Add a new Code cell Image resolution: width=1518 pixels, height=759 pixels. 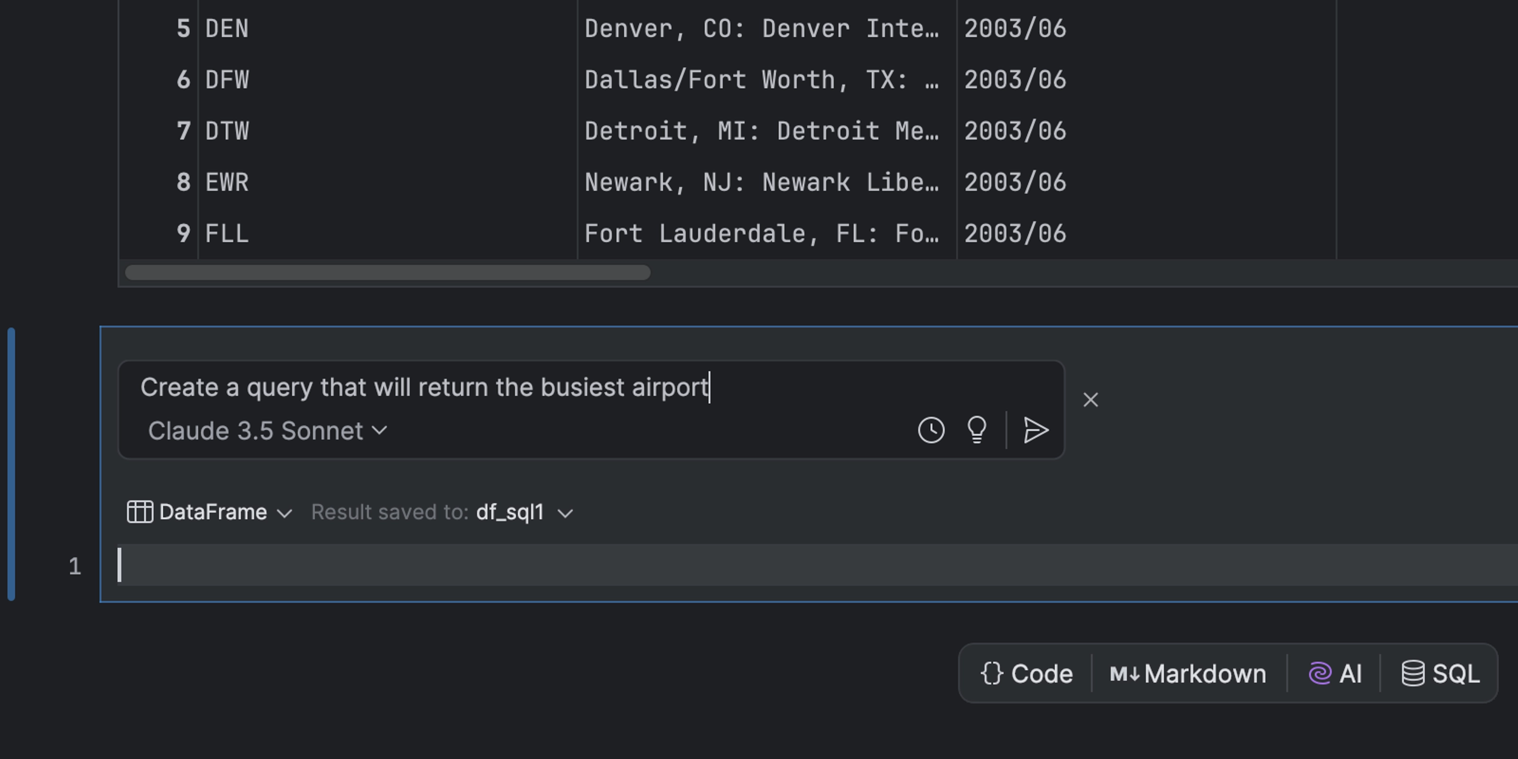(x=1027, y=674)
